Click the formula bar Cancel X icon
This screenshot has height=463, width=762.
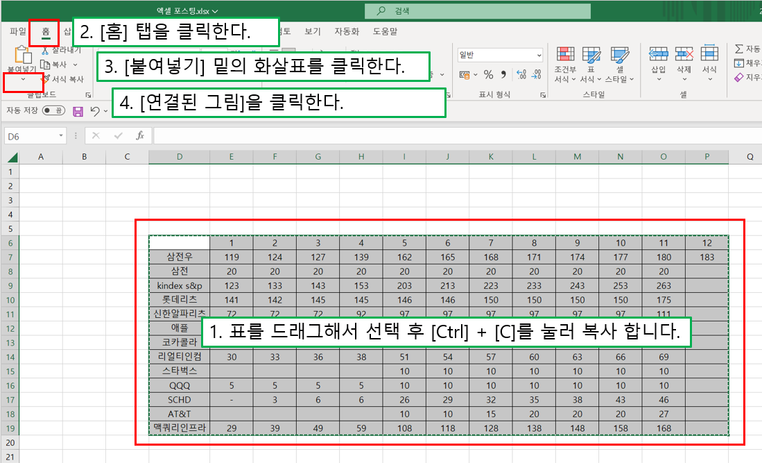click(96, 135)
